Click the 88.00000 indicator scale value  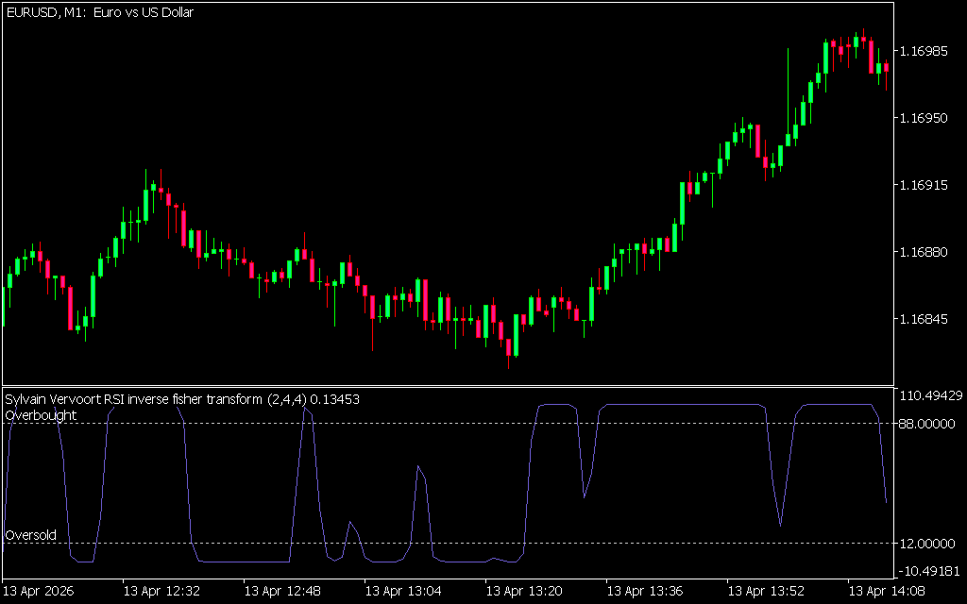[925, 424]
